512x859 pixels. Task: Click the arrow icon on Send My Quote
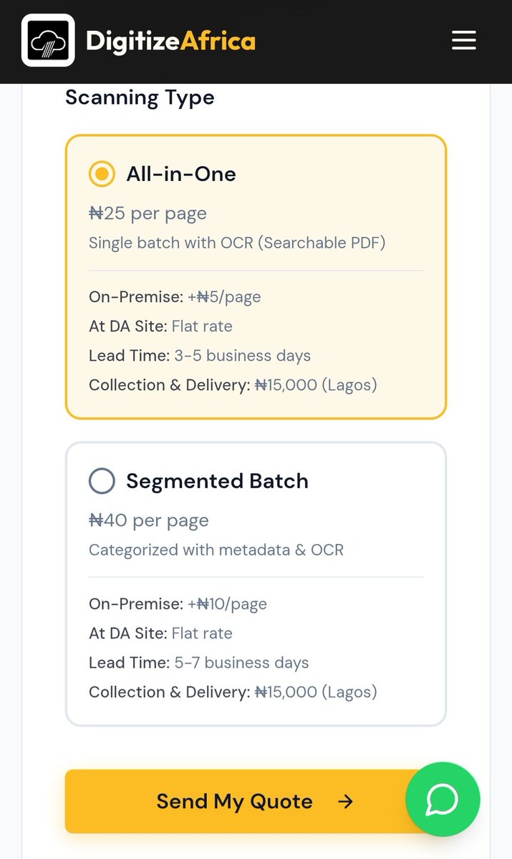click(346, 802)
